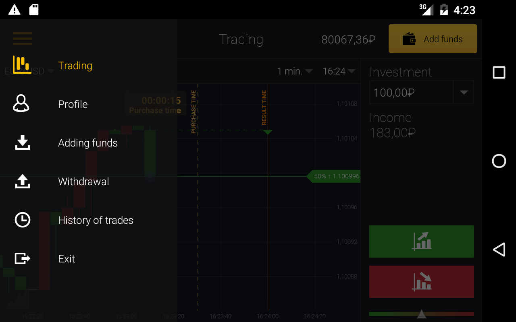Click the orange RESULT TIME marker line
Image resolution: width=516 pixels, height=322 pixels.
(x=268, y=197)
